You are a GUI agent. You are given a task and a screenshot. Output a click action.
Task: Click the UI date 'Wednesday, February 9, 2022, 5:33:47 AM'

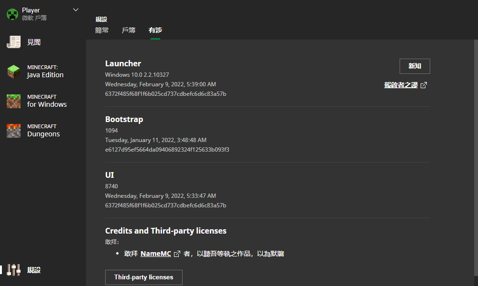(160, 196)
